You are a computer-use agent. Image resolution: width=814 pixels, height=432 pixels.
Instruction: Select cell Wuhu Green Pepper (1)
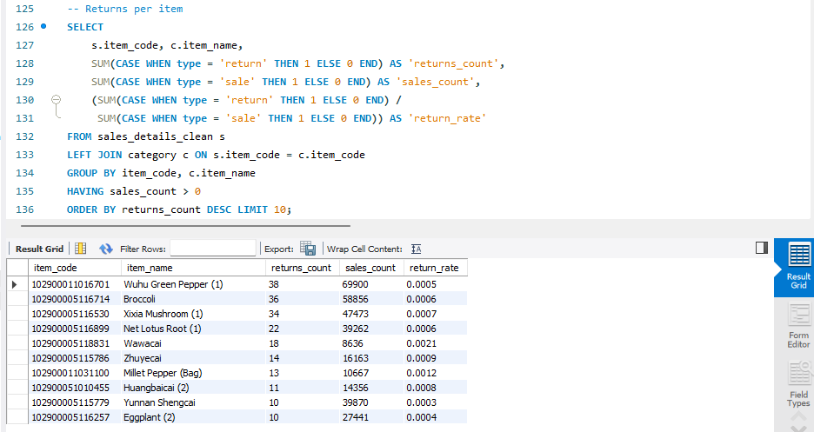(x=193, y=284)
